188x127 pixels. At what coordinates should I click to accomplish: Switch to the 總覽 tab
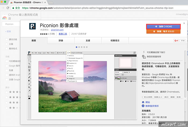34,40
